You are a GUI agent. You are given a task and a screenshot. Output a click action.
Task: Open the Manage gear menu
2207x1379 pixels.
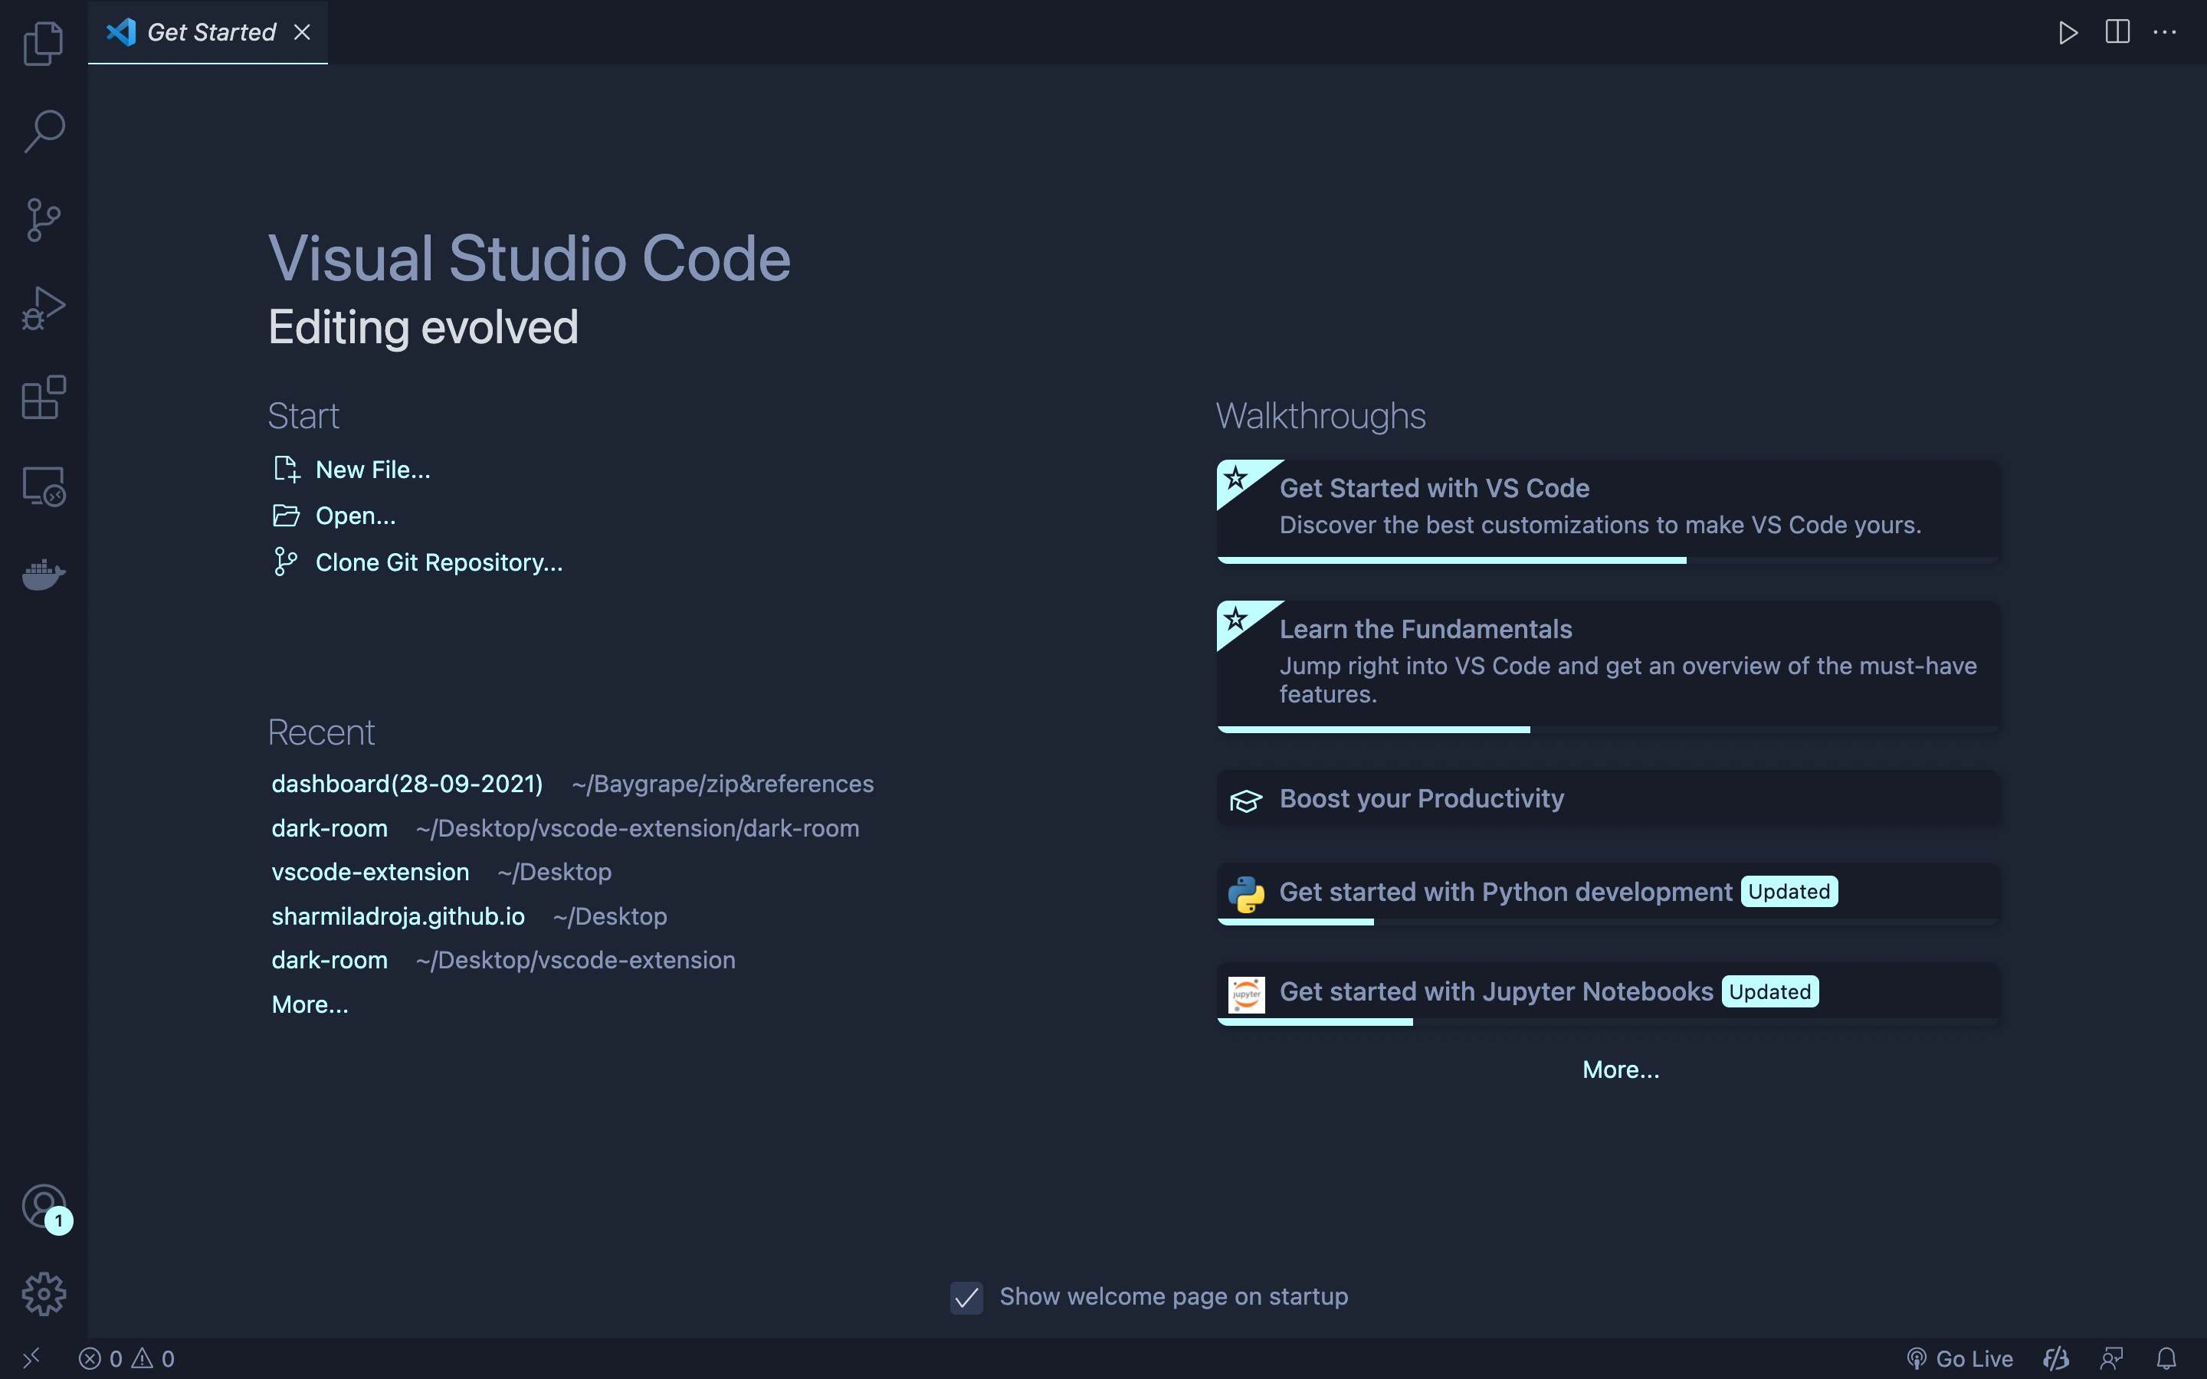[x=43, y=1294]
